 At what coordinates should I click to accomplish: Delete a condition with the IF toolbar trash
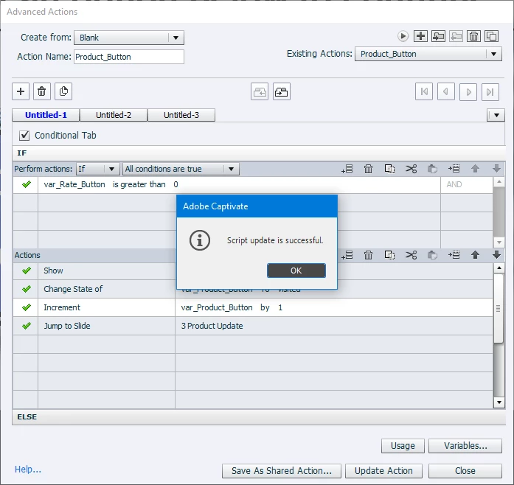pyautogui.click(x=368, y=169)
